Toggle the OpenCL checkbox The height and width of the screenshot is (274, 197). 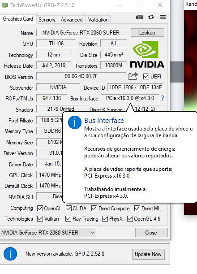point(40,208)
